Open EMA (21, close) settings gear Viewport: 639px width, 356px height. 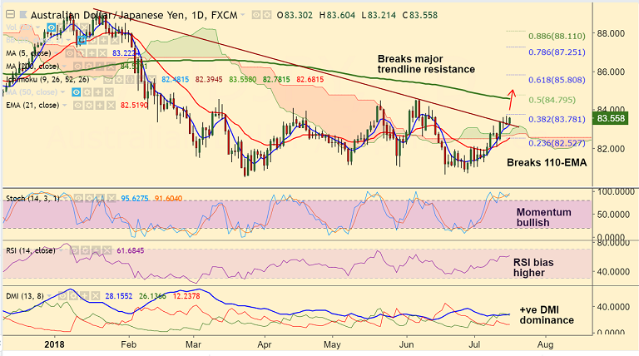click(x=89, y=106)
